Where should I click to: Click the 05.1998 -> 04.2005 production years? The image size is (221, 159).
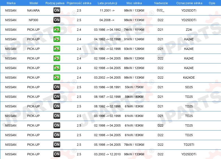[x=107, y=145]
